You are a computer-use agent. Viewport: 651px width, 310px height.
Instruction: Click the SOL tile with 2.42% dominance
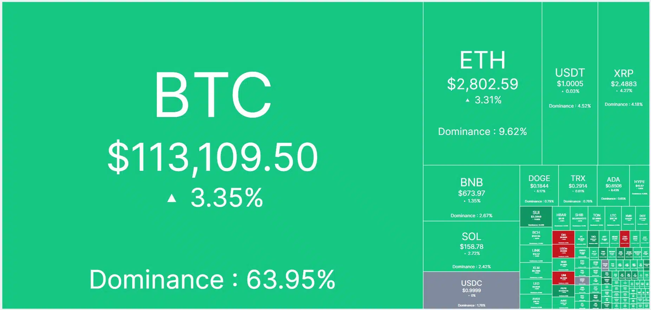click(471, 246)
